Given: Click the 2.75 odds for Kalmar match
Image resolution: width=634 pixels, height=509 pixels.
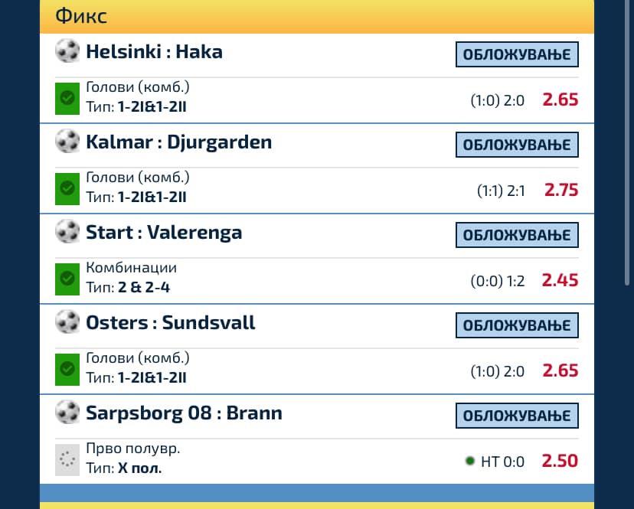Looking at the screenshot, I should click(x=560, y=190).
